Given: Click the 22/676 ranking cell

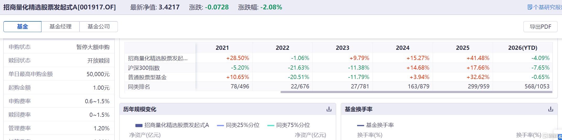Looking at the screenshot, I should 300,87.
